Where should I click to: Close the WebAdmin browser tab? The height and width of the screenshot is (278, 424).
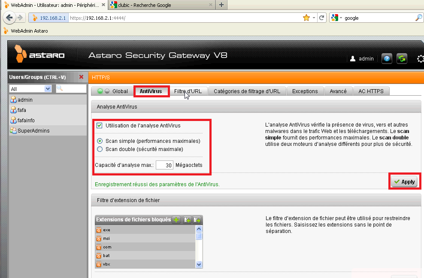coord(103,5)
